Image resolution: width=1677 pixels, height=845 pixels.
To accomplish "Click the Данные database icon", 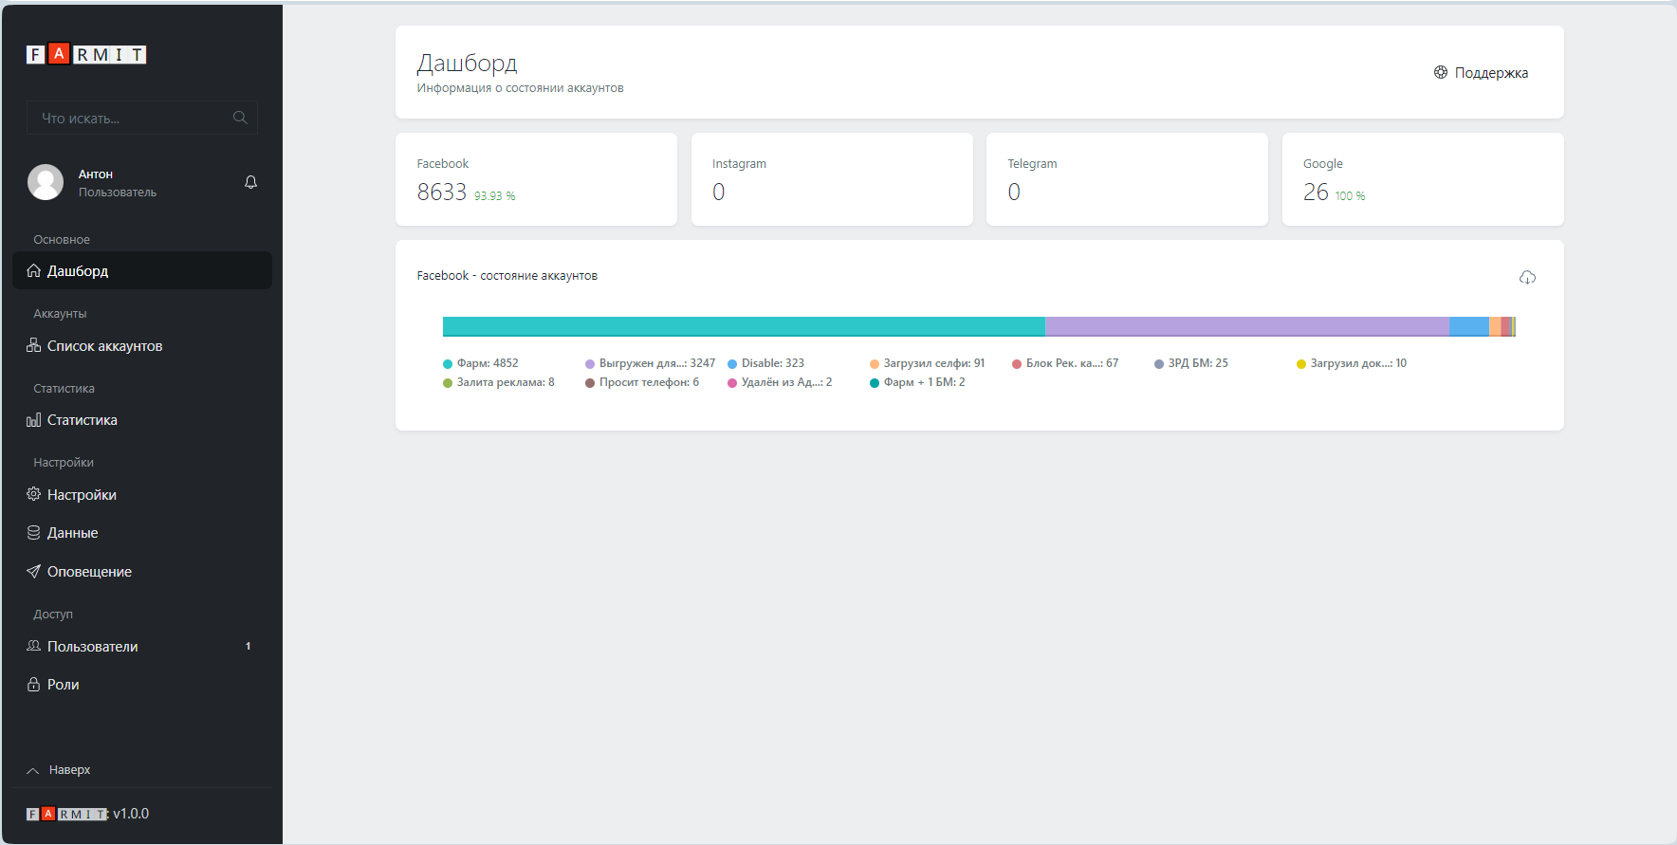I will click(x=34, y=533).
